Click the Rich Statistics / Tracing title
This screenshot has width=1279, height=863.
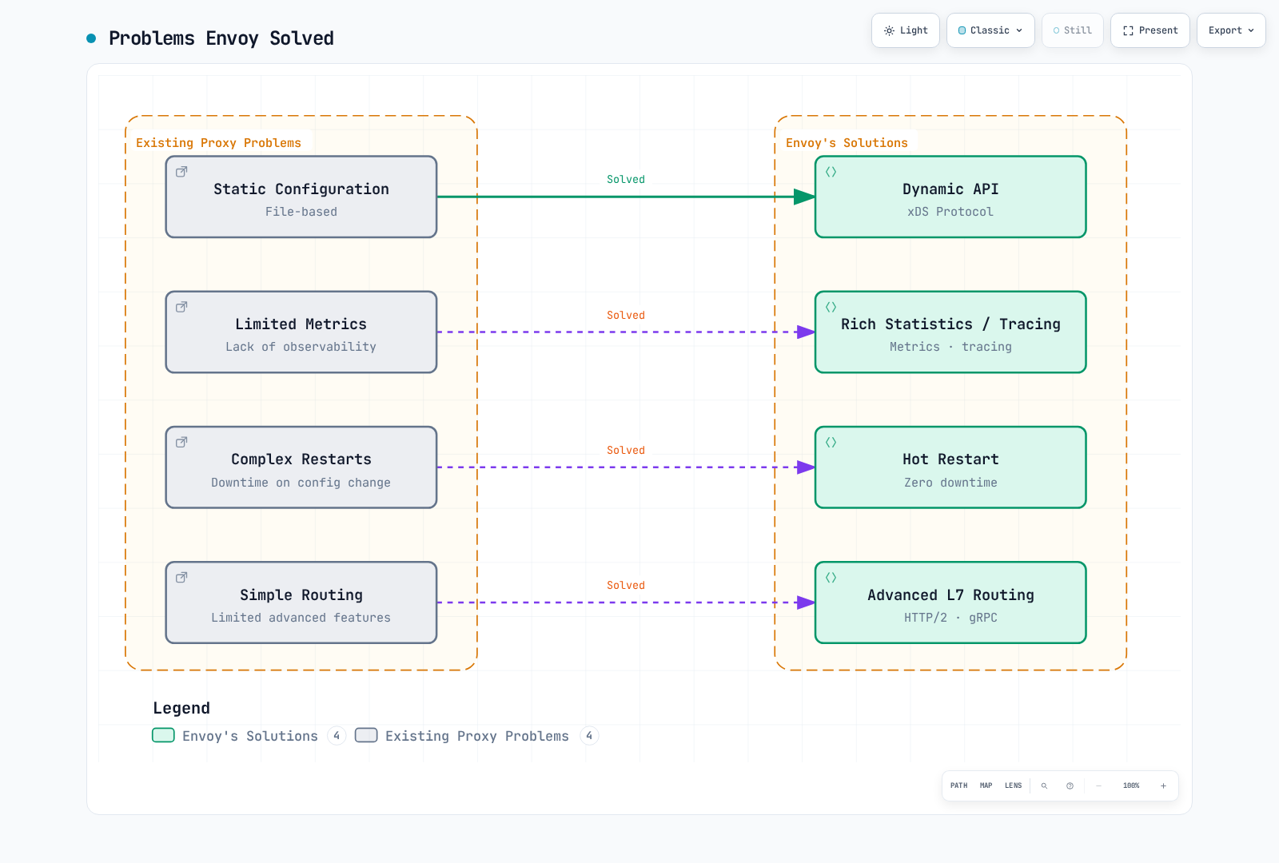coord(950,324)
